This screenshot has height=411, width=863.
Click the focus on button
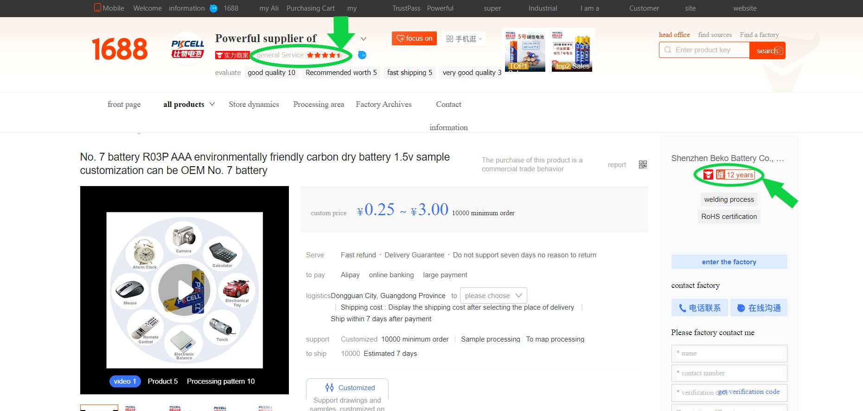(x=414, y=38)
